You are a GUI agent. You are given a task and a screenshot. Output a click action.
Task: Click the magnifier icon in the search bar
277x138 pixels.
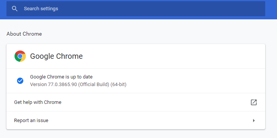[x=15, y=9]
